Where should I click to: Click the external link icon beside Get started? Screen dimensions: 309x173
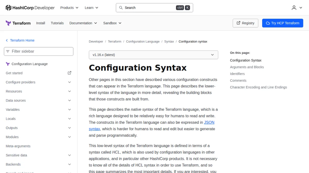click(70, 73)
